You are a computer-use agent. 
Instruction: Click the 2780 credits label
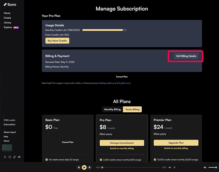pos(9,120)
